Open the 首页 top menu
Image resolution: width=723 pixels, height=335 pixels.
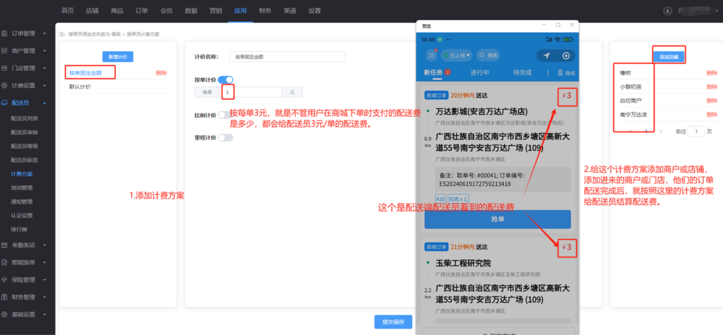pyautogui.click(x=67, y=11)
